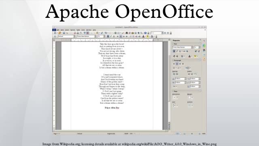Image resolution: width=259 pixels, height=146 pixels.
Task: Click sidebar Center alignment icon in Paragraph section
Action: tap(177, 64)
